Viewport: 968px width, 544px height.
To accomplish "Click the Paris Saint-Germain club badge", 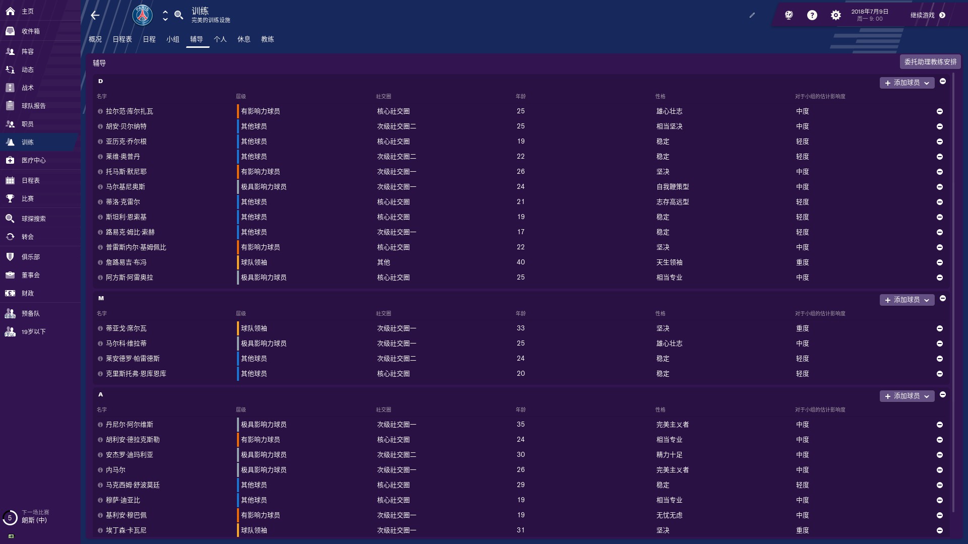I will click(142, 15).
